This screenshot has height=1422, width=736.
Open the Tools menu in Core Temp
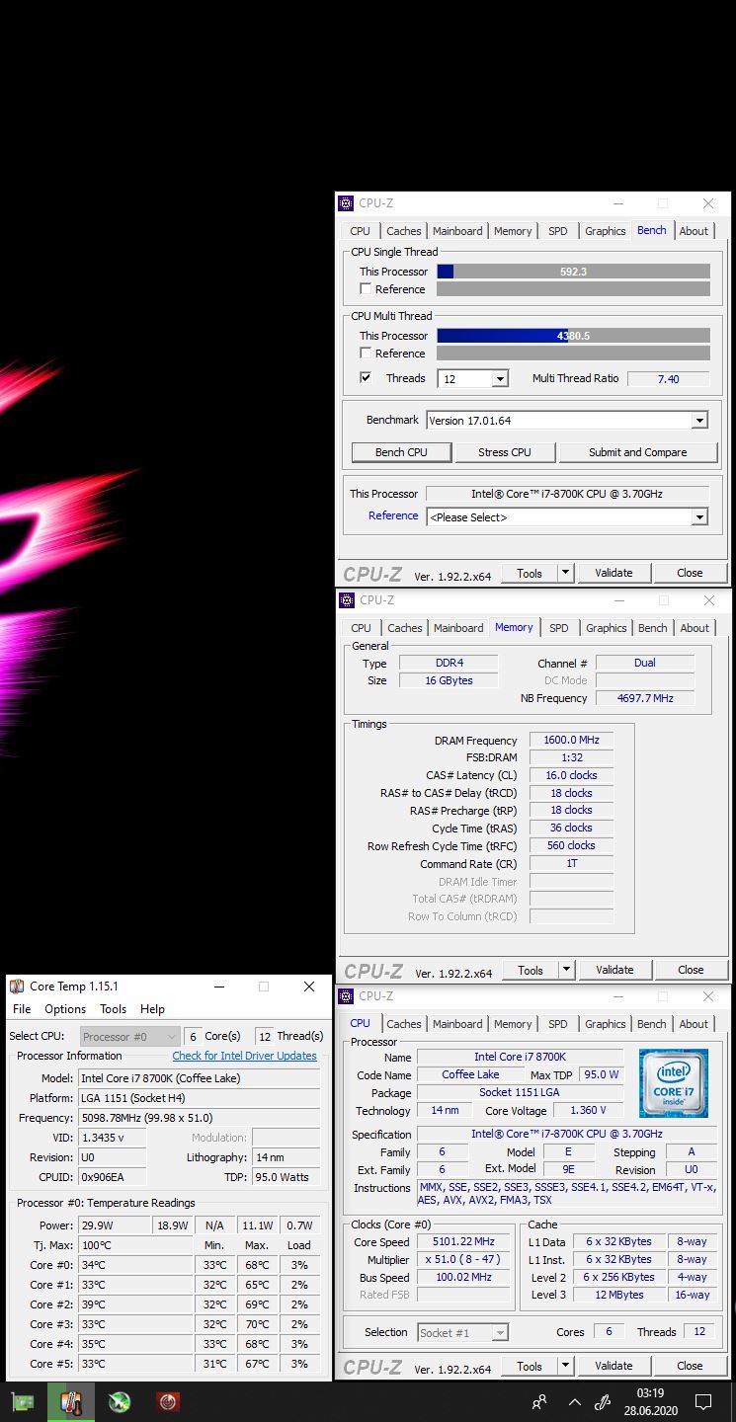113,1009
